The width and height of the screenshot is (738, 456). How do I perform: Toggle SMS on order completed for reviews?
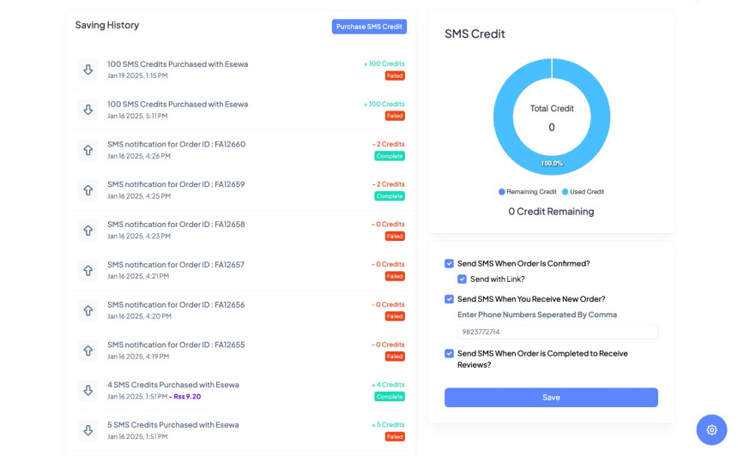click(449, 353)
